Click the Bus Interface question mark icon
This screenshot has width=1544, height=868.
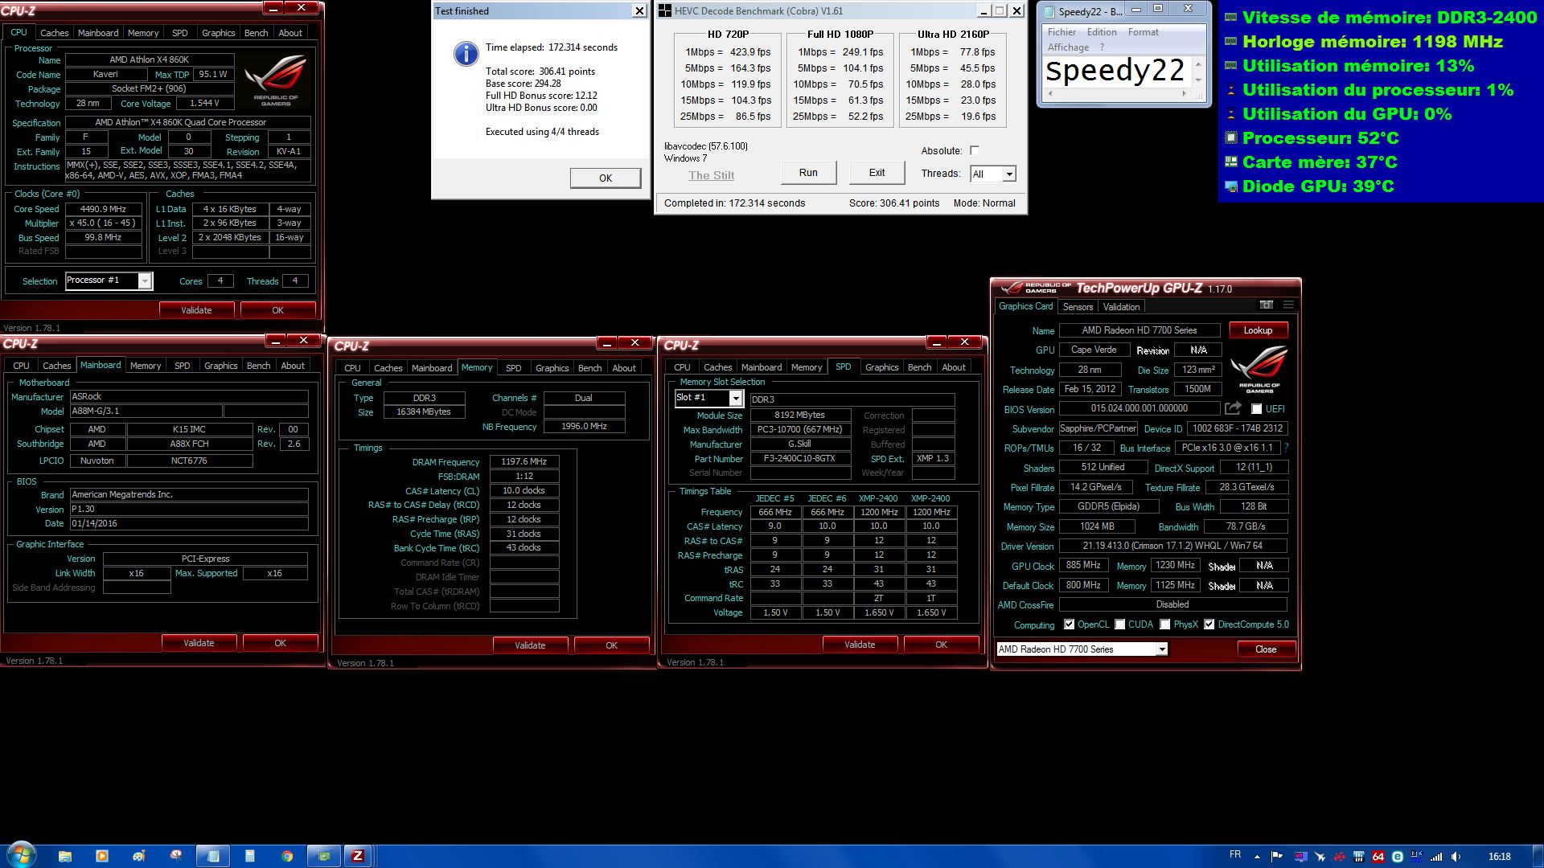point(1286,448)
